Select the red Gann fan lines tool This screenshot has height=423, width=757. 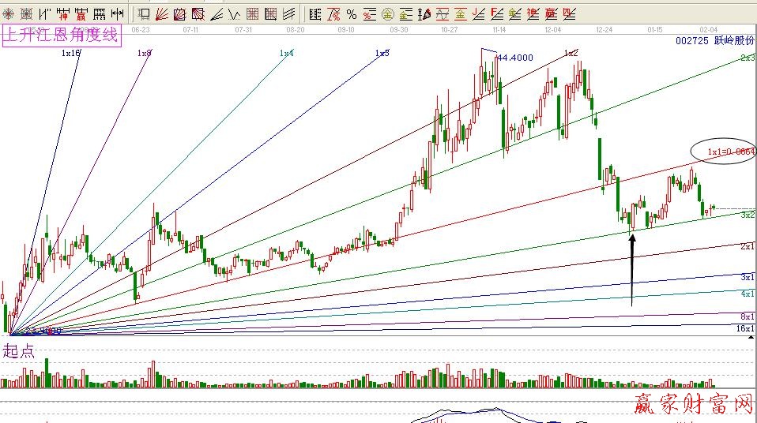pos(162,13)
